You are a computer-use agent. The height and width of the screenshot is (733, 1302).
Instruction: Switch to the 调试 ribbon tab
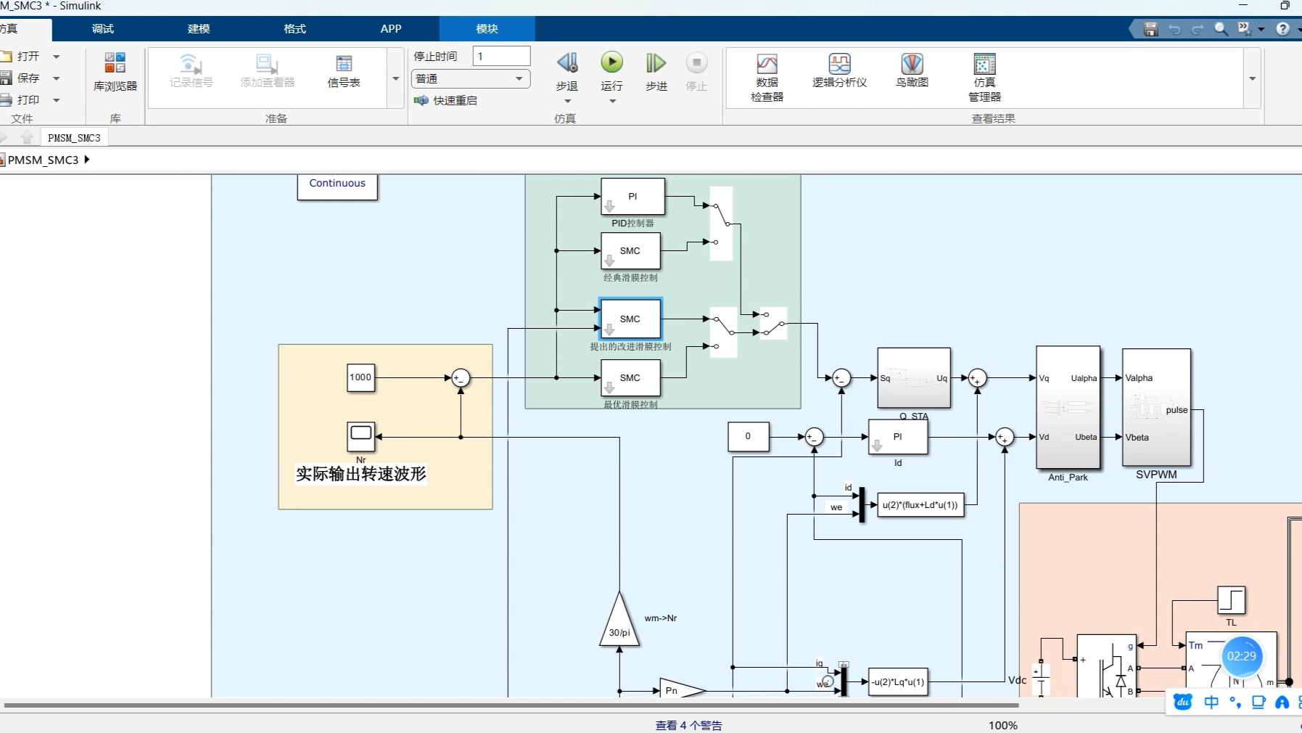[x=102, y=29]
